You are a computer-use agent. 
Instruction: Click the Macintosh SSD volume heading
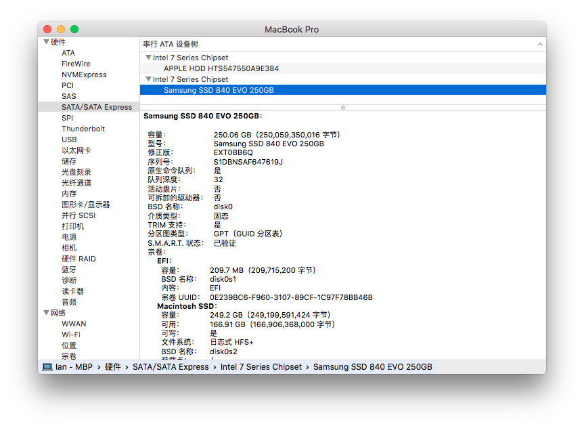tap(187, 306)
